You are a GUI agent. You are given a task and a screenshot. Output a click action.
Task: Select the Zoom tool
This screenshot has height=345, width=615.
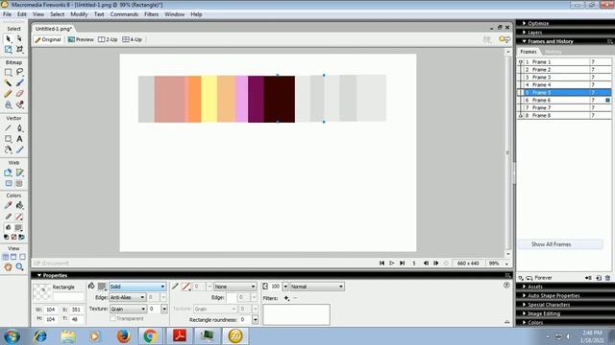pos(19,267)
